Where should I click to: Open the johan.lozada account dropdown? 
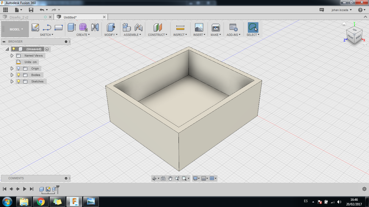click(342, 10)
